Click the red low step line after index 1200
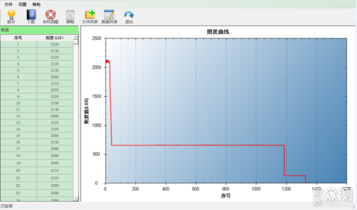The width and height of the screenshot is (357, 210). pos(295,176)
